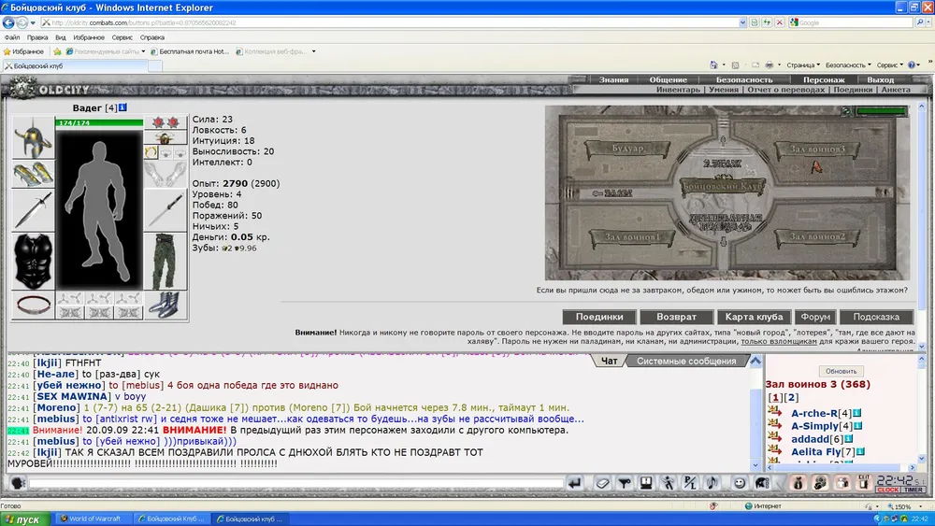Click the red belt equipment slot
935x526 pixels.
click(34, 305)
